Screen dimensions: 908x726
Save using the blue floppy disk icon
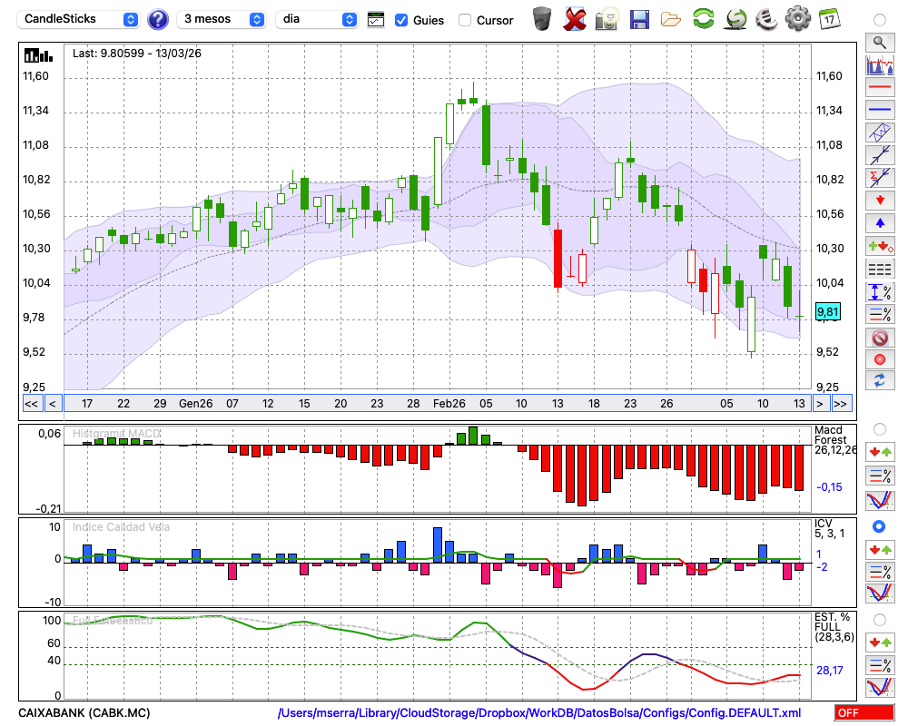(x=639, y=20)
